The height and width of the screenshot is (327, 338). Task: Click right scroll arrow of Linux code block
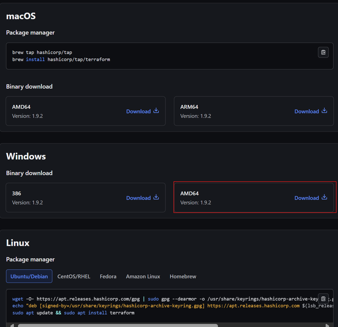click(327, 325)
